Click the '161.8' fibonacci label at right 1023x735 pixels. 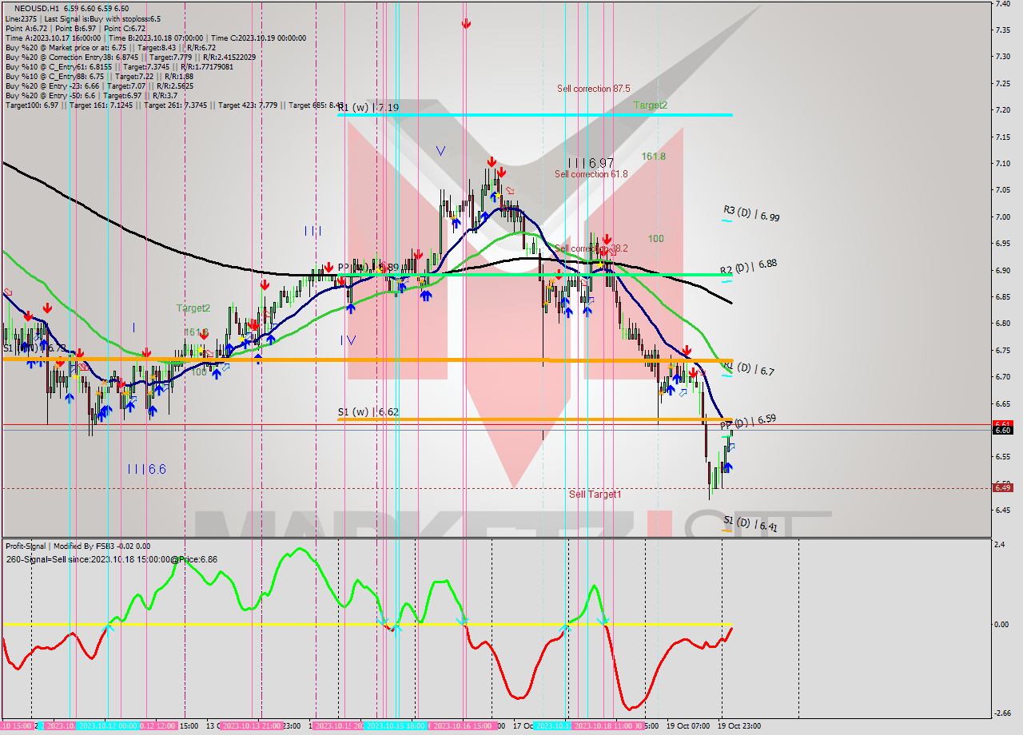pyautogui.click(x=653, y=157)
